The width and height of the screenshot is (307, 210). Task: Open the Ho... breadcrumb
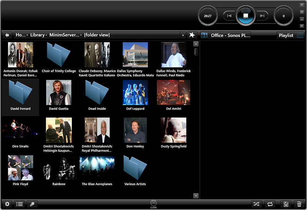(21, 35)
